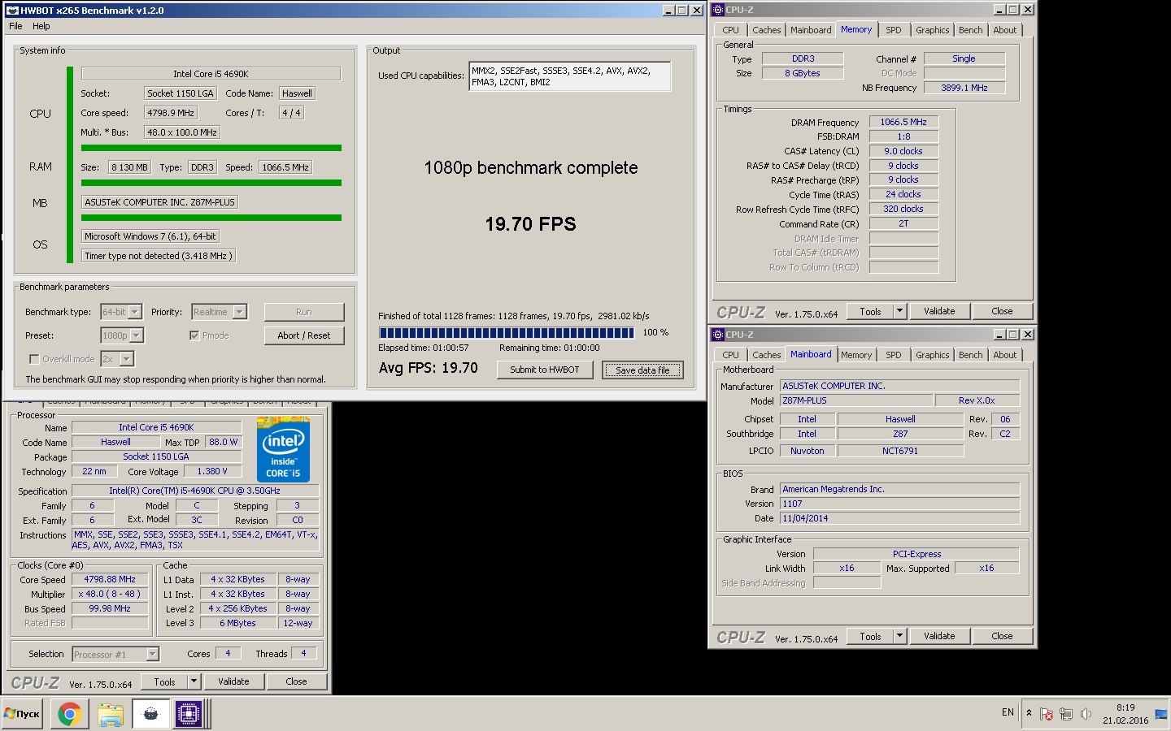Click the Abort / Reset button
The image size is (1171, 731).
point(303,335)
